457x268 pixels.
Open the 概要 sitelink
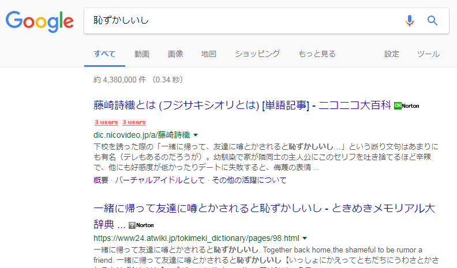101,180
